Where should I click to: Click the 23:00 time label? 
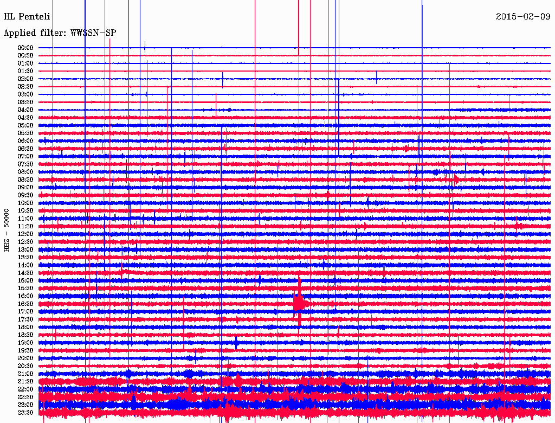pos(25,405)
